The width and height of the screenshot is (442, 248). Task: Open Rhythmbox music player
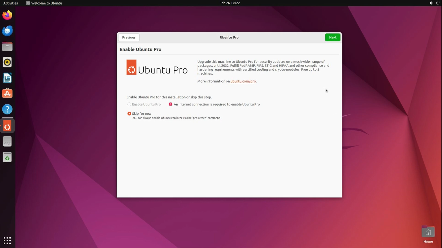(x=7, y=62)
